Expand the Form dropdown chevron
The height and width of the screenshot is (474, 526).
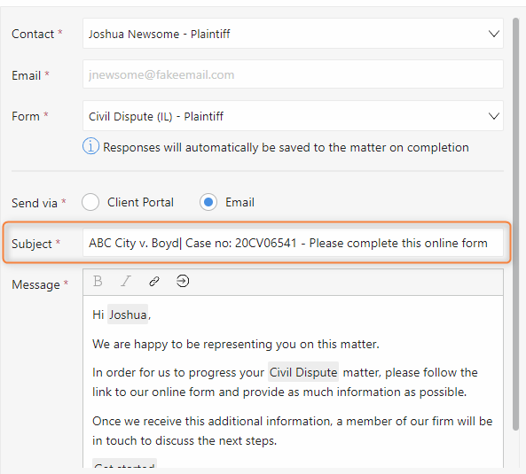tap(493, 116)
